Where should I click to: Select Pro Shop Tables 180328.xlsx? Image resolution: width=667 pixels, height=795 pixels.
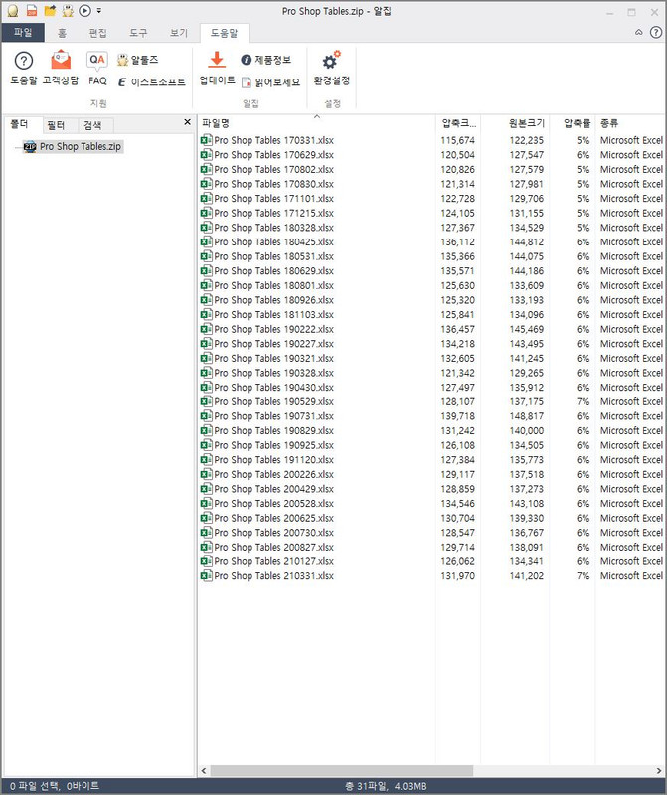(x=273, y=228)
